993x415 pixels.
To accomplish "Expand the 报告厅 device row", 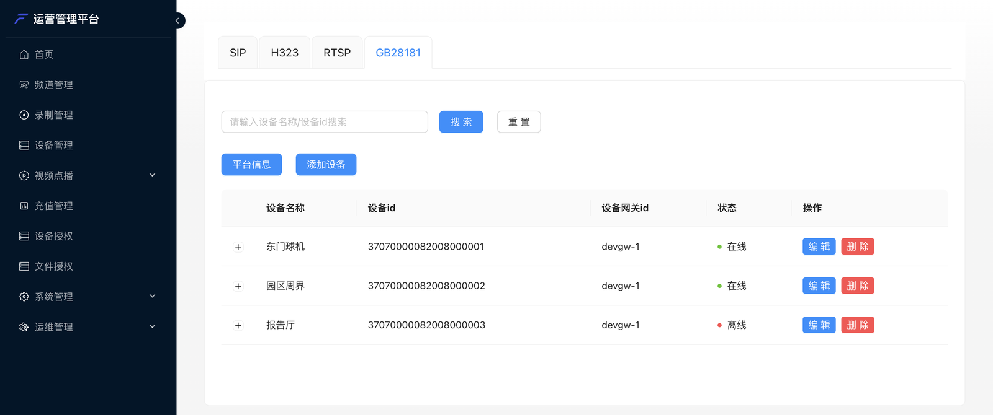I will click(x=238, y=325).
